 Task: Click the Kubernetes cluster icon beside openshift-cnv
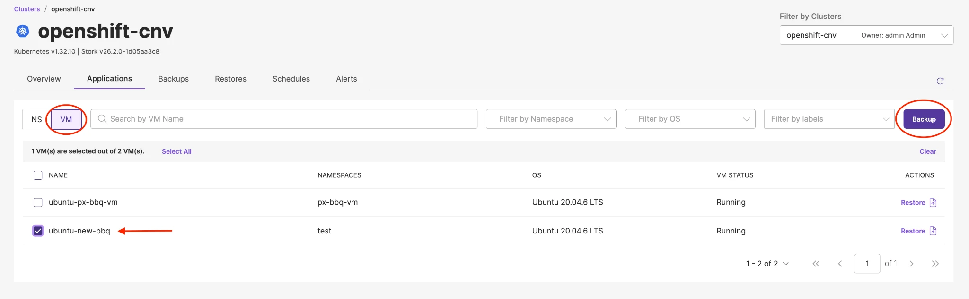pyautogui.click(x=23, y=31)
